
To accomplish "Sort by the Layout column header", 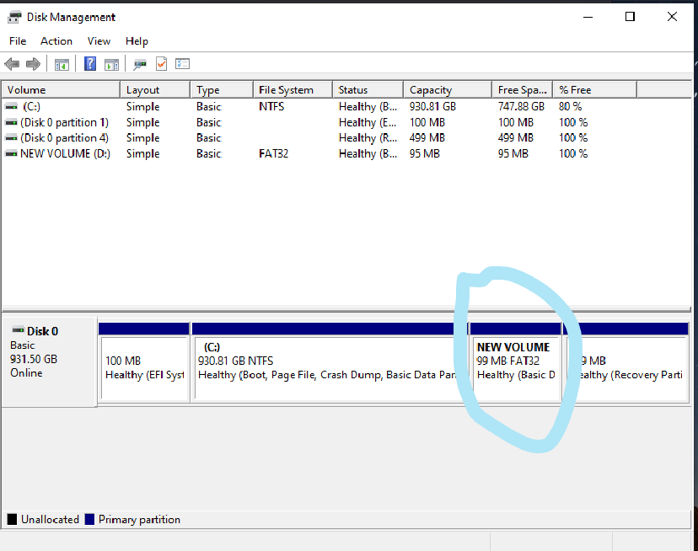I will tap(155, 90).
